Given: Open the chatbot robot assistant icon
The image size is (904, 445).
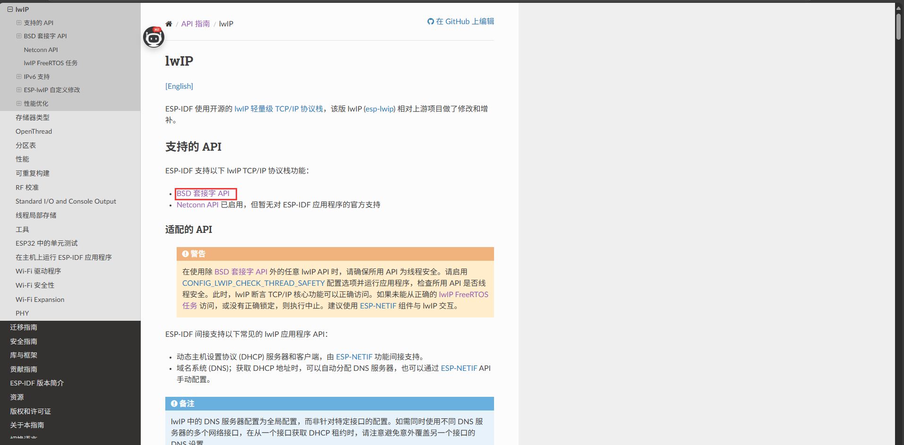Looking at the screenshot, I should point(154,37).
